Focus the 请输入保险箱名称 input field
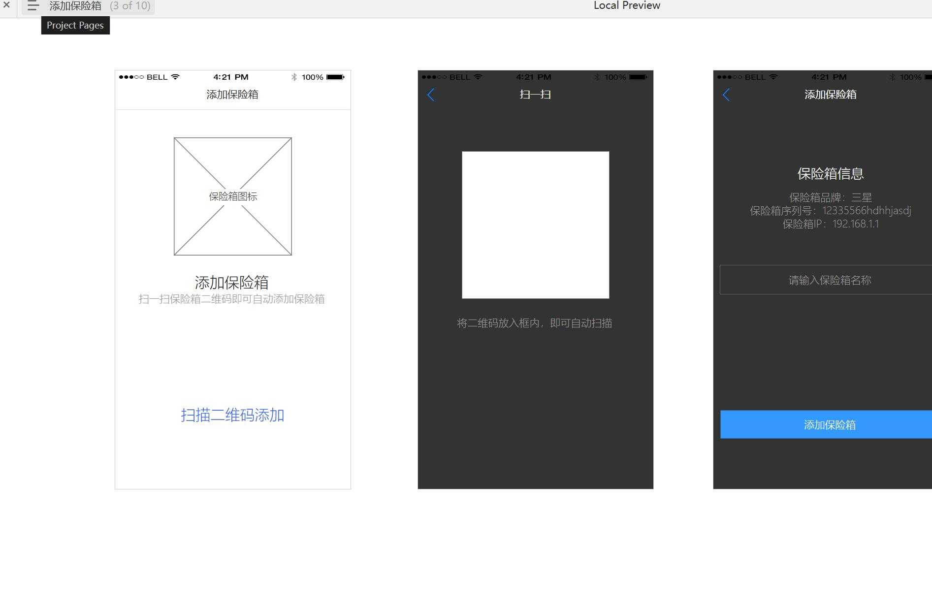The image size is (932, 613). click(x=829, y=280)
